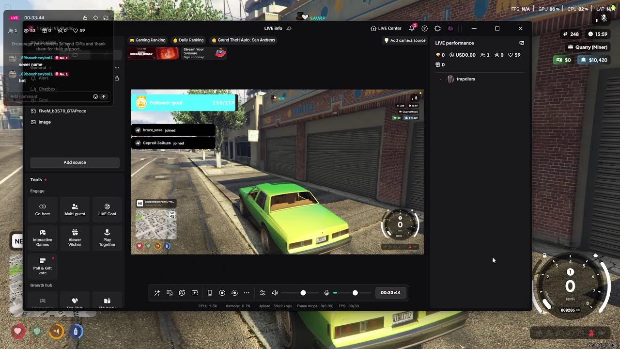Toggle the source lock icon
The image size is (620, 349).
click(x=117, y=78)
